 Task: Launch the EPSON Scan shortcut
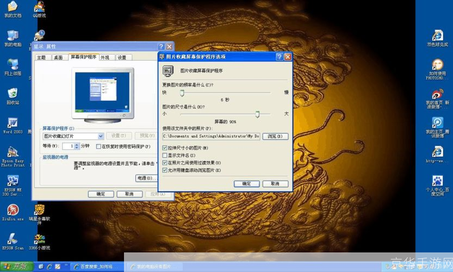(x=13, y=242)
